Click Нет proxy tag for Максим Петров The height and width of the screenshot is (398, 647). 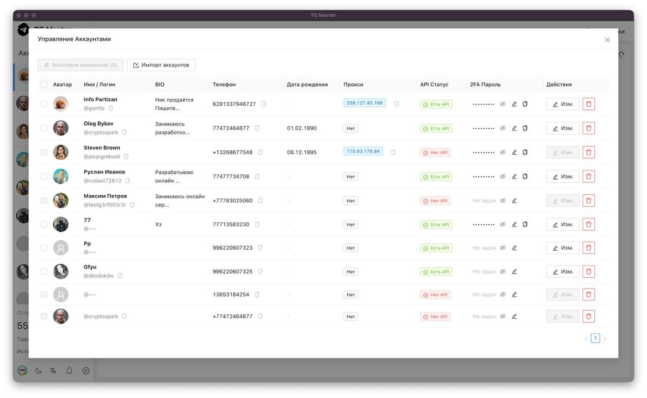tap(350, 201)
